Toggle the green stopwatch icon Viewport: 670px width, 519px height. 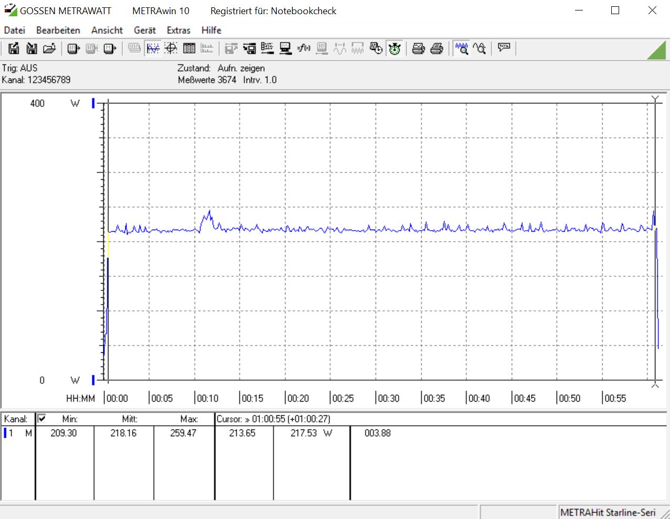tap(395, 49)
